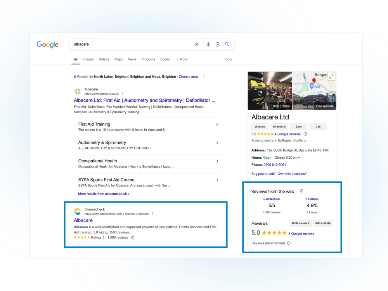
Task: Click the Coursecheck favicon
Action: pos(78,211)
